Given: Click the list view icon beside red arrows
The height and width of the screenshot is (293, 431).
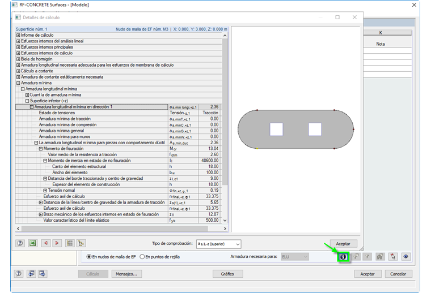Looking at the screenshot, I should click(70, 243).
